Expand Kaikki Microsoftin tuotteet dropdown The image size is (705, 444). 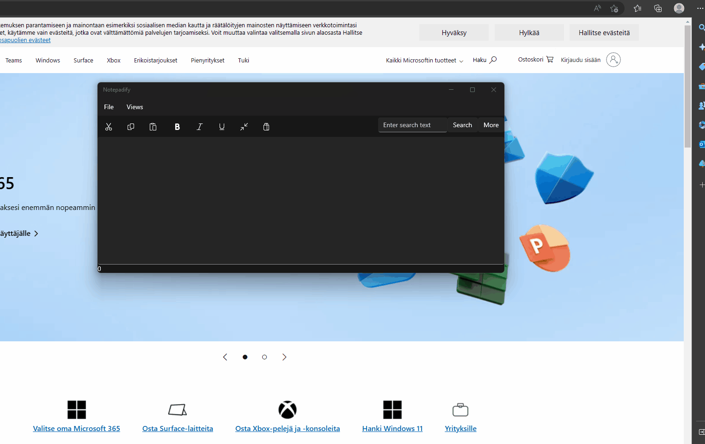coord(424,61)
